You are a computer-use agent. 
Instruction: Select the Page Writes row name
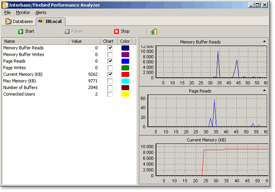(x=14, y=68)
